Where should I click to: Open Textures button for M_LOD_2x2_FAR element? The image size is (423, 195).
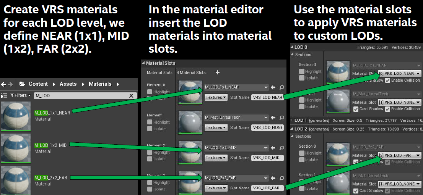pyautogui.click(x=216, y=188)
